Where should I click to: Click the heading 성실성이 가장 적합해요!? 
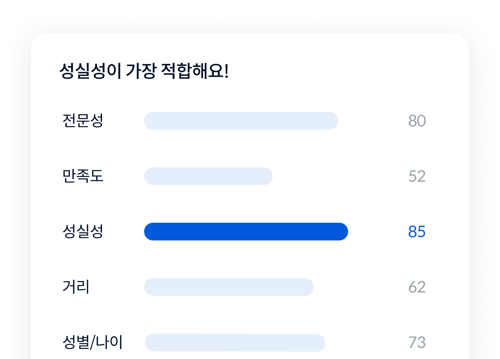(144, 71)
